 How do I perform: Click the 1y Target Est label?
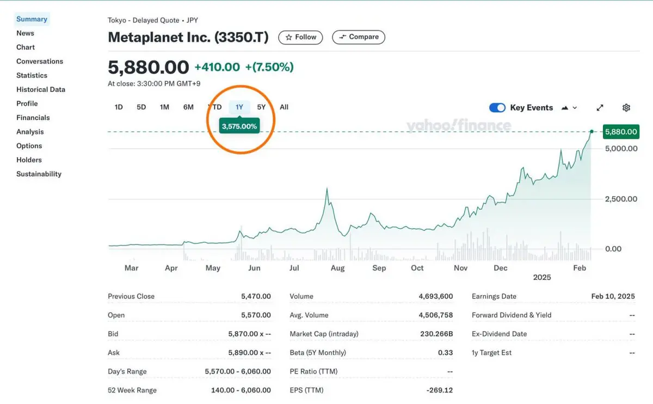492,353
